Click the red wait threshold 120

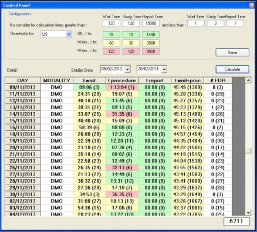(111, 52)
